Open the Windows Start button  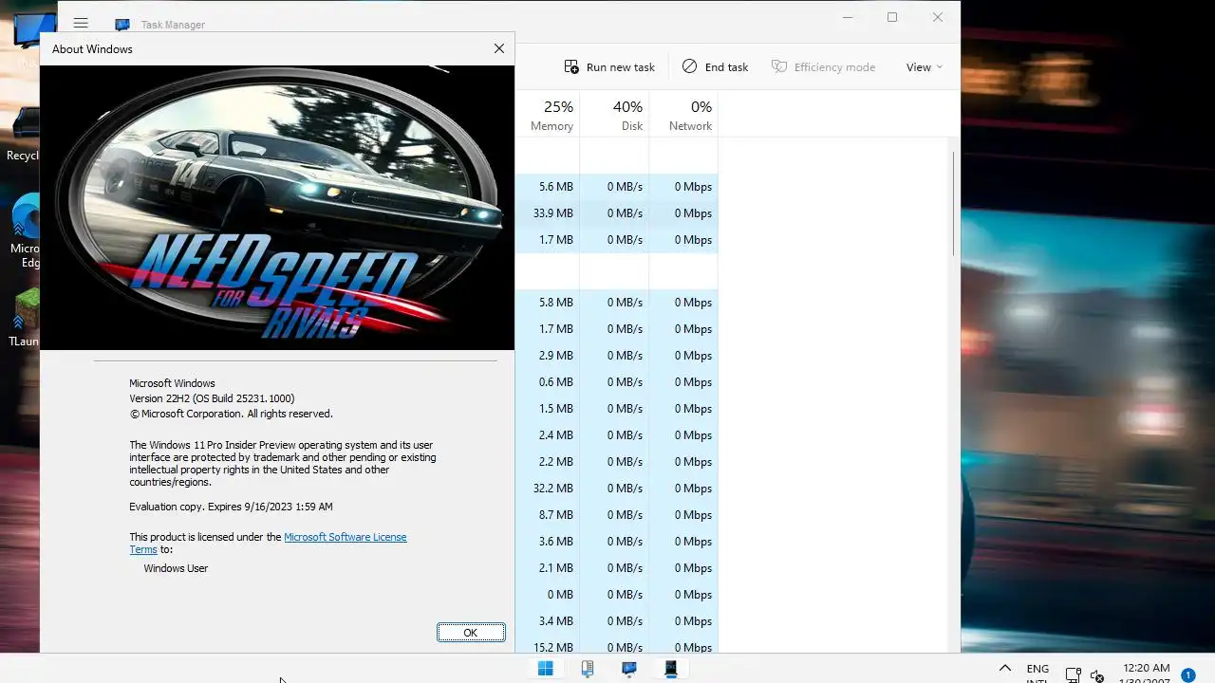[x=546, y=669]
